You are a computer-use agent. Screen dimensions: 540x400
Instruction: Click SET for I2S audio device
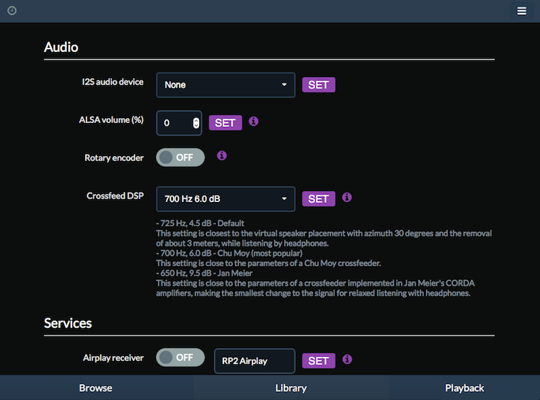319,85
